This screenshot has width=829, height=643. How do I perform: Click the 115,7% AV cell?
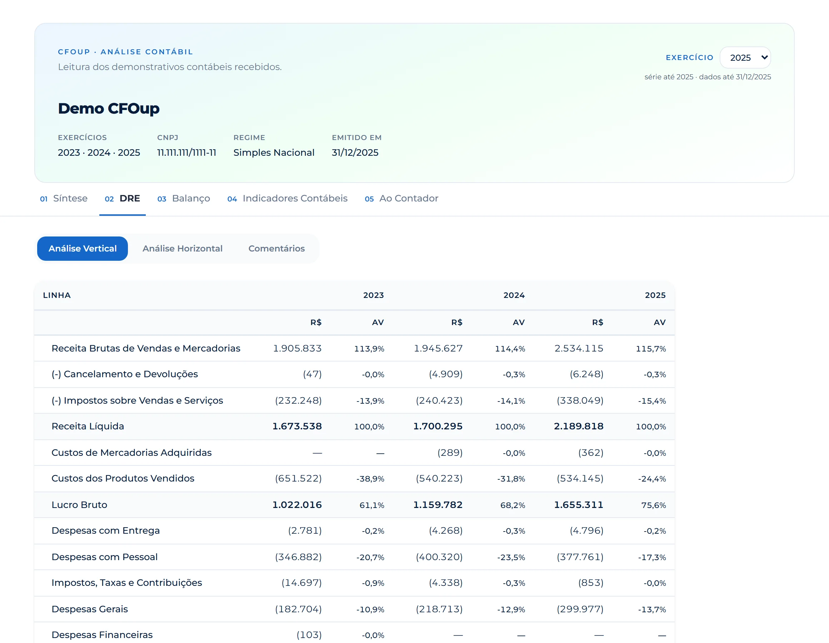tap(651, 349)
